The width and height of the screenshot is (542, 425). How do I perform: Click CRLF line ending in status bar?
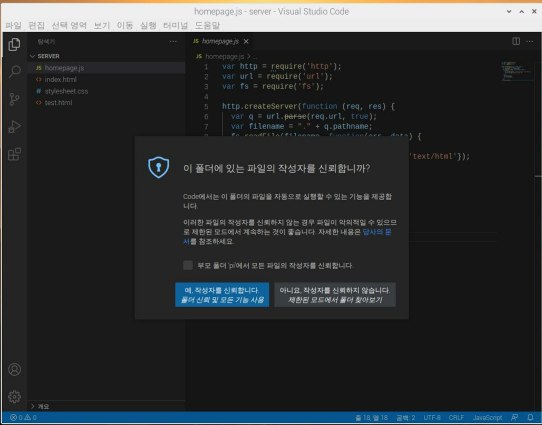point(456,418)
